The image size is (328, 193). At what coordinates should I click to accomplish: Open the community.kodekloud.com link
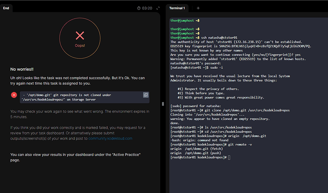pos(110,138)
